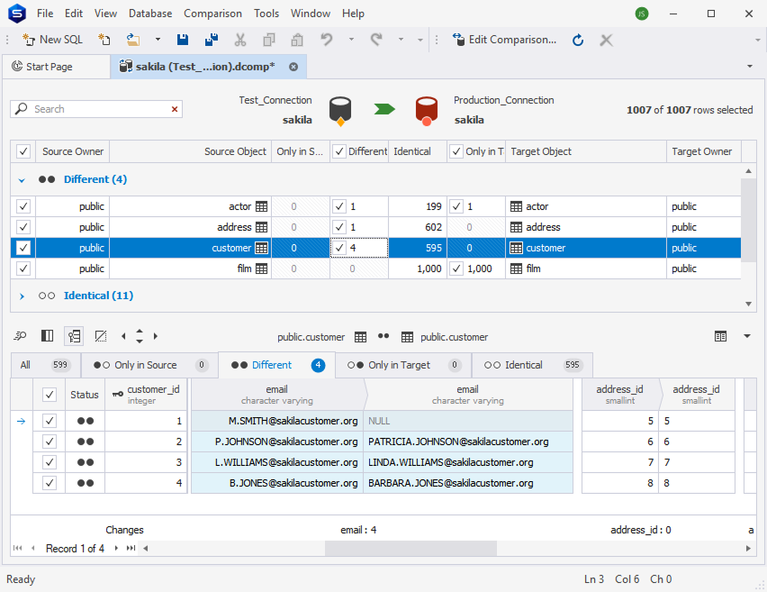Expand the Identical (11) group
Viewport: 767px width, 592px height.
[22, 296]
